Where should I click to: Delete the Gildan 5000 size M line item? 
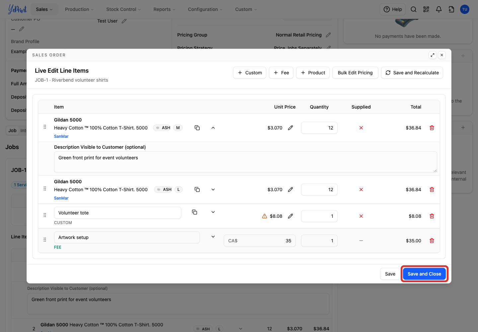(x=432, y=128)
